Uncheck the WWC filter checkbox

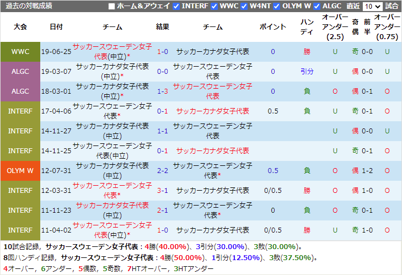[x=214, y=6]
